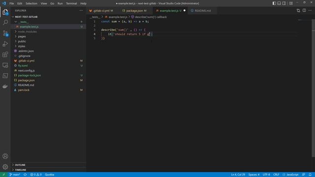Open the File menu

pos(12,3)
